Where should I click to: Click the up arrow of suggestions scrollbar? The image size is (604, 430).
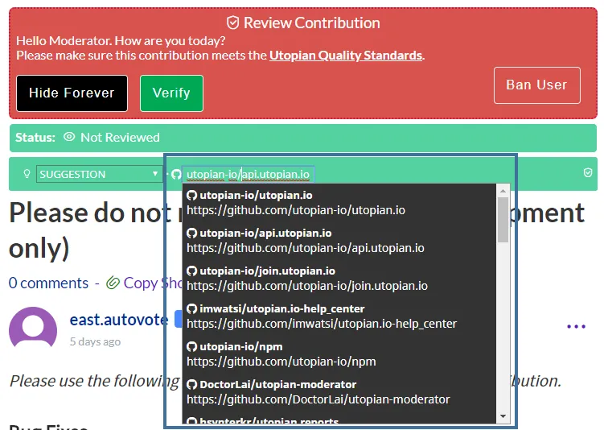[503, 191]
